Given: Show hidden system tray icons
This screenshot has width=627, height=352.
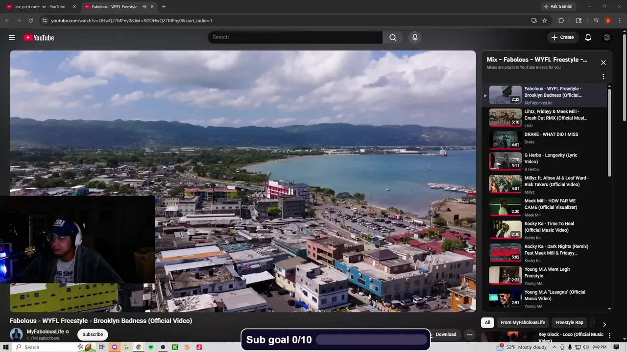Looking at the screenshot, I should click(555, 347).
